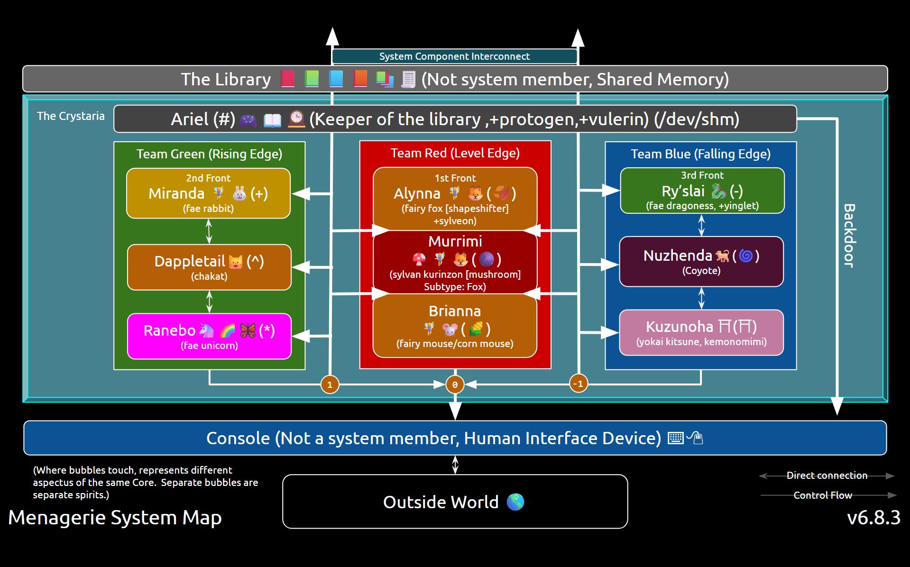Click the corn icon in the Brianna box
Screen dimensions: 910x567
click(476, 329)
